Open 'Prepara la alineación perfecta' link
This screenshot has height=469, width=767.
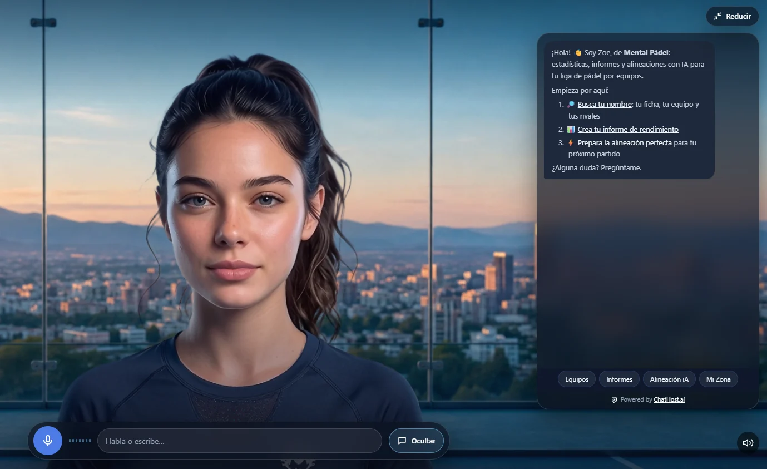point(625,142)
